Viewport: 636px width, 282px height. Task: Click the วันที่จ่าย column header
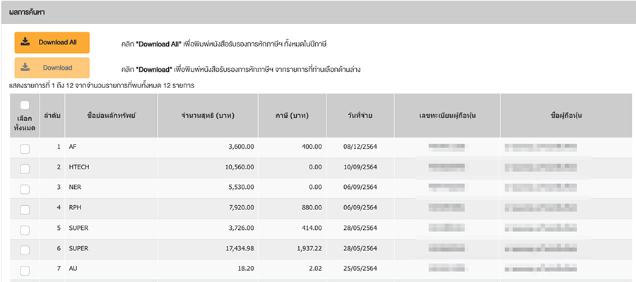pos(360,115)
